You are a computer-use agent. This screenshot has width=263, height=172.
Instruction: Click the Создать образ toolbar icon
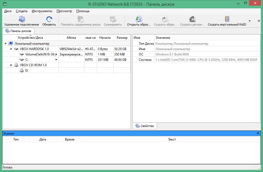coord(165,19)
